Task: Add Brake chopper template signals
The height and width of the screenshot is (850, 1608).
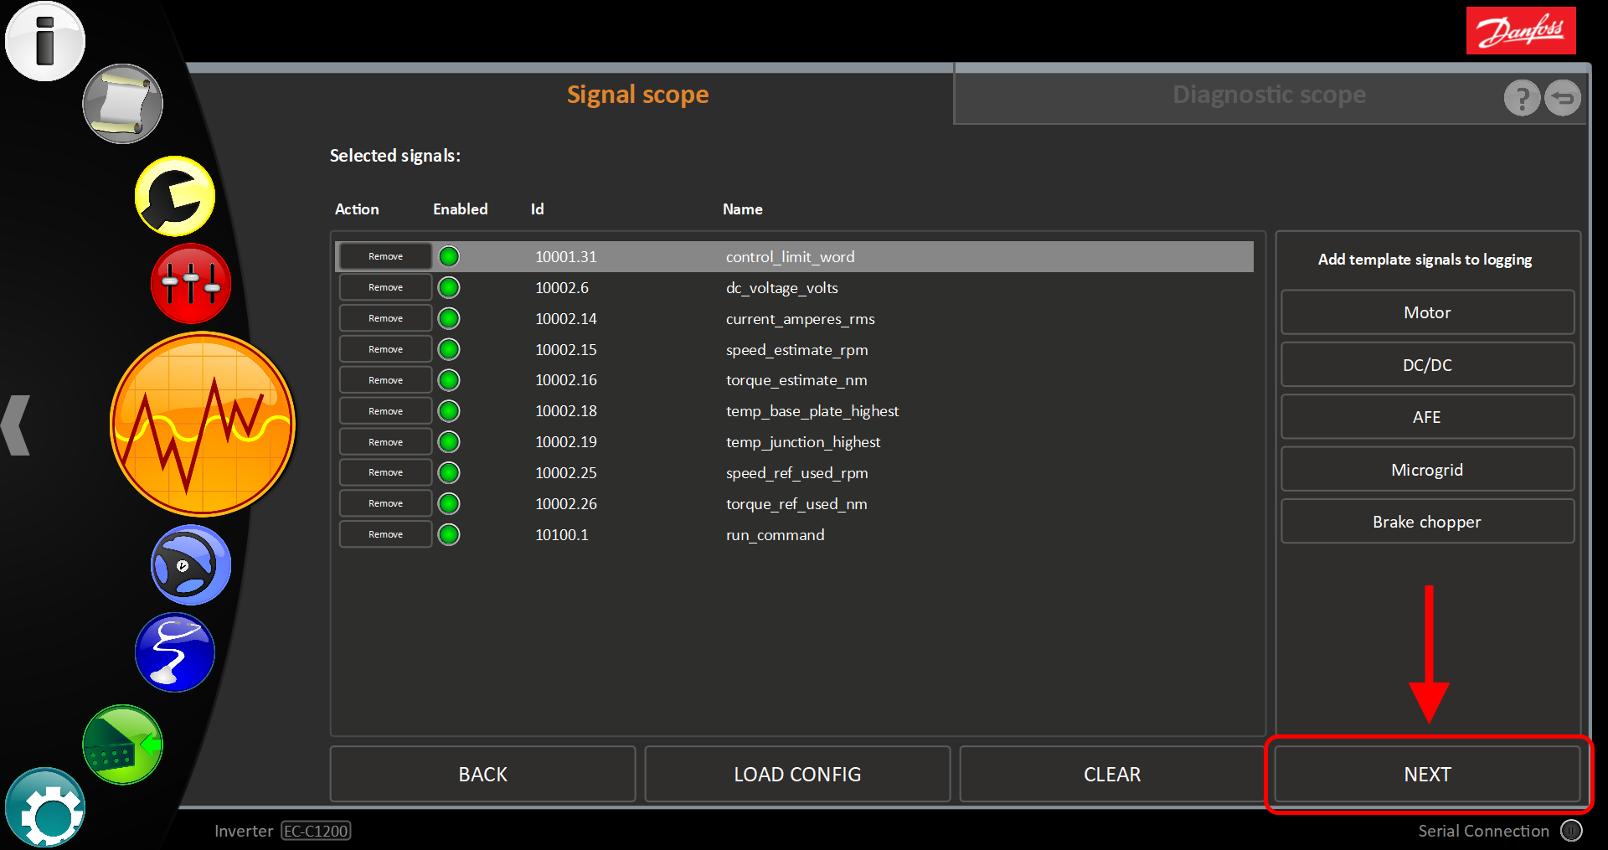Action: click(x=1427, y=522)
